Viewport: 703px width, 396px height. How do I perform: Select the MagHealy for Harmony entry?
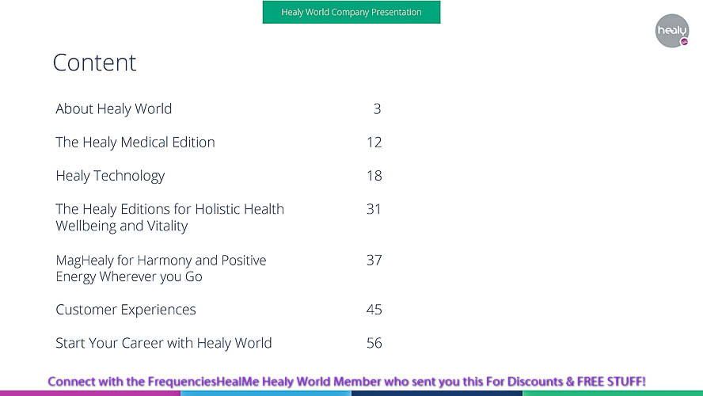tap(161, 268)
